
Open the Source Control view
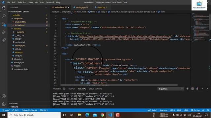coord(4,24)
